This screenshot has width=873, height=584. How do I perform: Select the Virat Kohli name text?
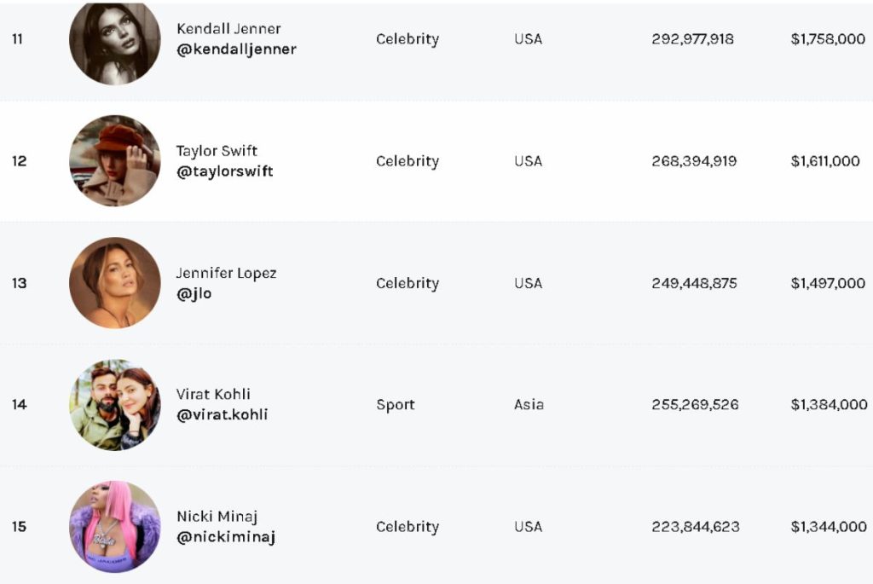213,394
